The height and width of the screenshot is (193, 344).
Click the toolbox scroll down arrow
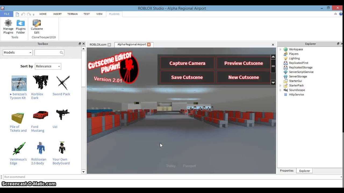coord(83,172)
